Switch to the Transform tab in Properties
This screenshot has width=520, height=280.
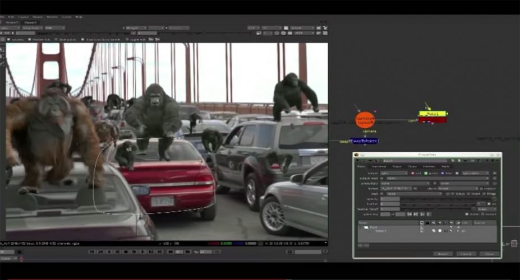pyautogui.click(x=379, y=166)
